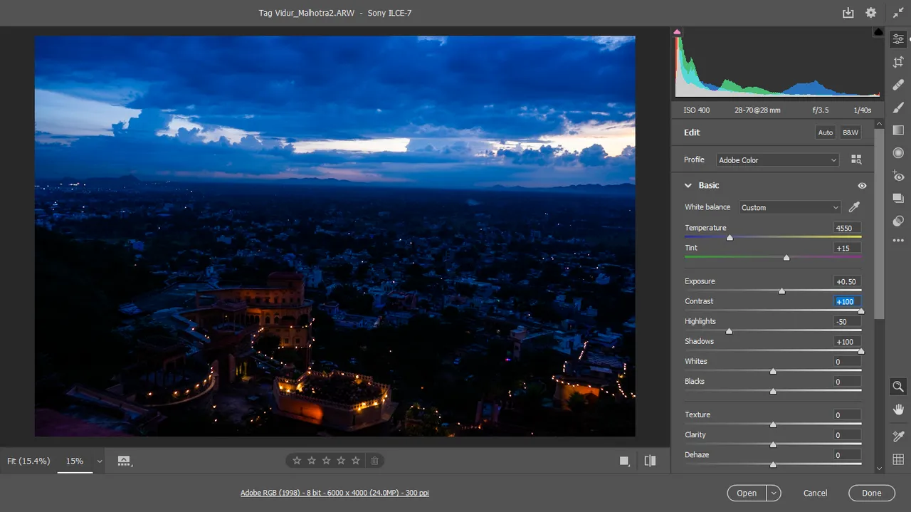911x512 pixels.
Task: Select the Zoom tool magnifier
Action: (x=898, y=387)
